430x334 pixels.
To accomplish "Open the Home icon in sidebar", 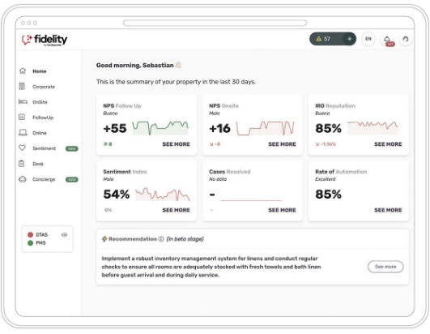I will tap(23, 71).
